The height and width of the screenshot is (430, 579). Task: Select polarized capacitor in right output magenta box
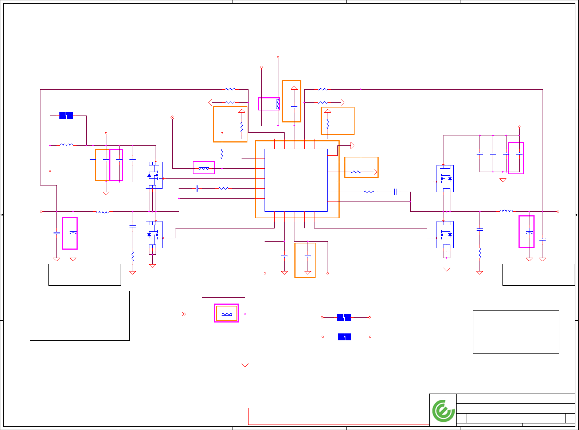click(x=529, y=232)
